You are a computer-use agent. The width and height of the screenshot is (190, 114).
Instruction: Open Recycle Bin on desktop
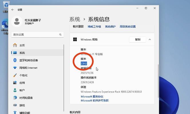point(6,7)
